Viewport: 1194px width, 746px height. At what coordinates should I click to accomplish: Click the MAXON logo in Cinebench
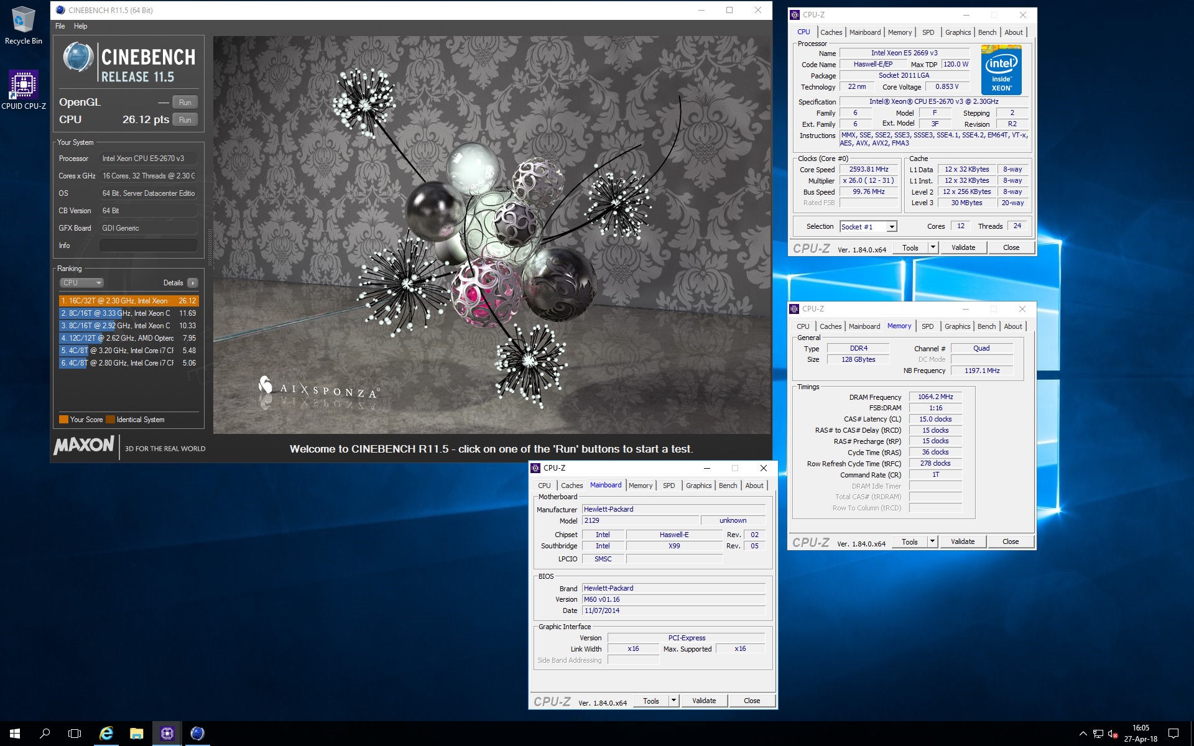pyautogui.click(x=84, y=446)
